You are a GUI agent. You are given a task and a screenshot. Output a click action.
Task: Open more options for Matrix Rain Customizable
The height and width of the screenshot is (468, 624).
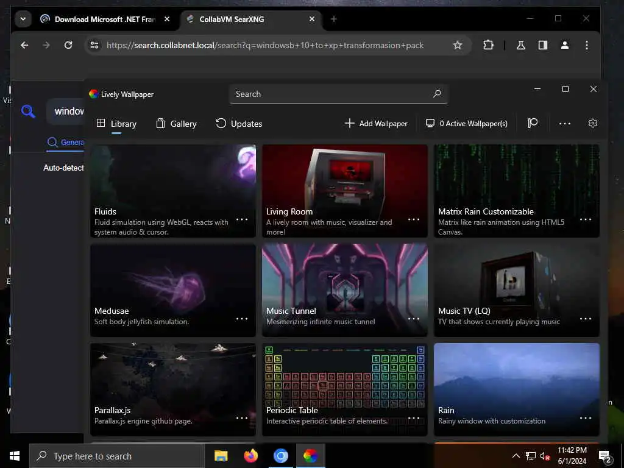[586, 219]
